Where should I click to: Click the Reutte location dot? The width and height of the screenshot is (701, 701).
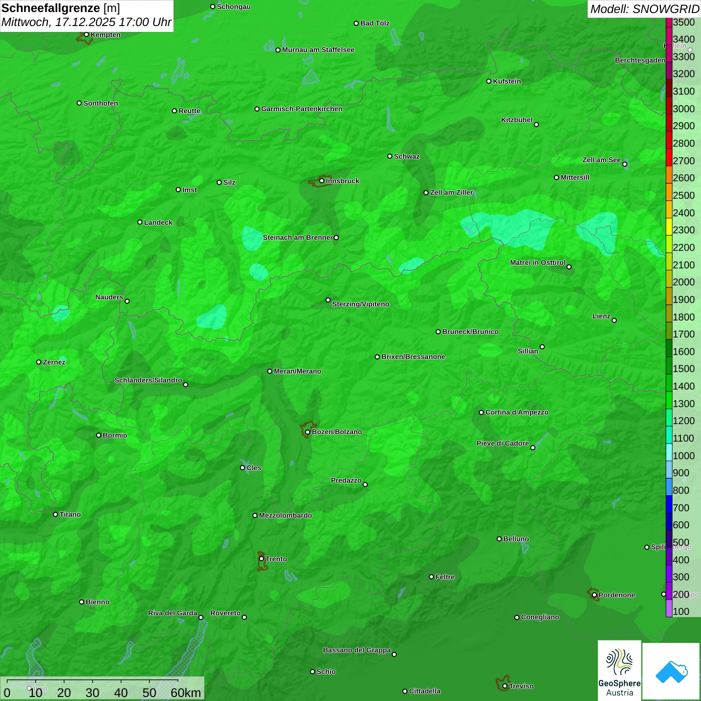[x=174, y=111]
